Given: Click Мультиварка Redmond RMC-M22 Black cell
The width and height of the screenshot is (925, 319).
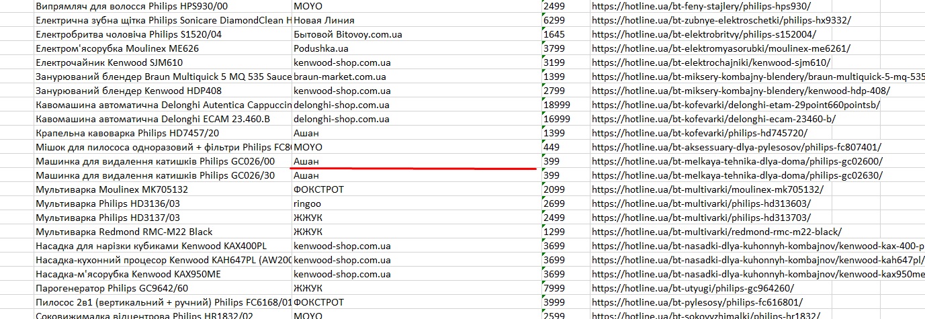Looking at the screenshot, I should tap(163, 232).
